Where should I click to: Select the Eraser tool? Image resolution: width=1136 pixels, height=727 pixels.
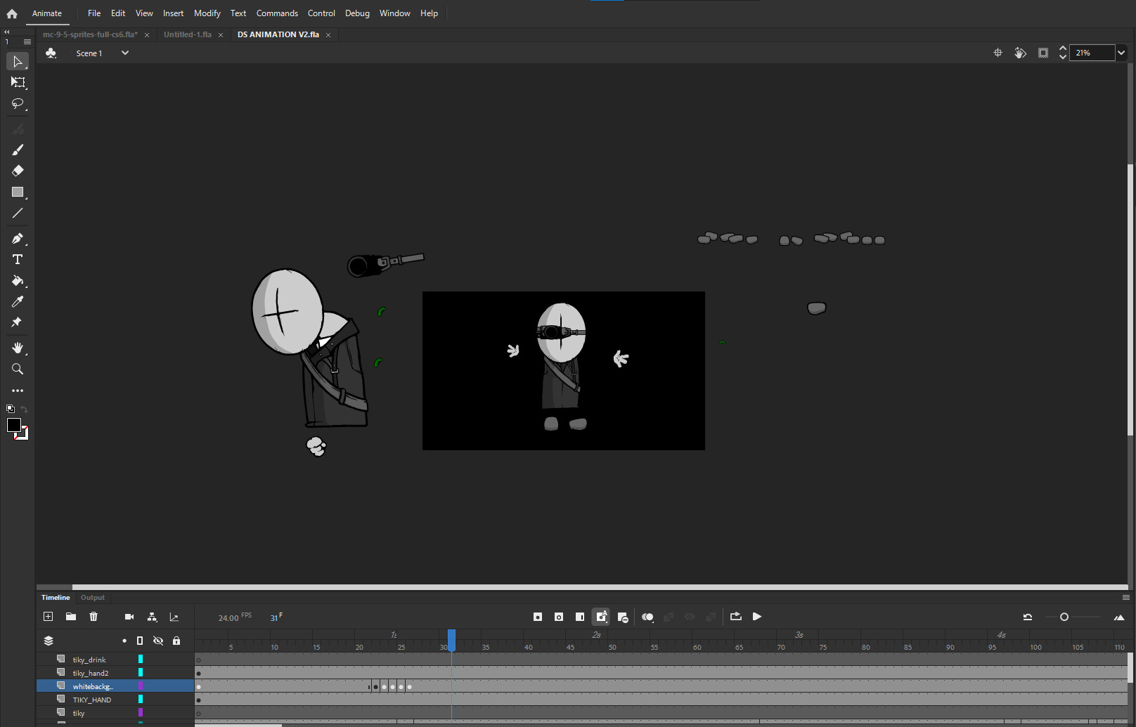pyautogui.click(x=18, y=171)
